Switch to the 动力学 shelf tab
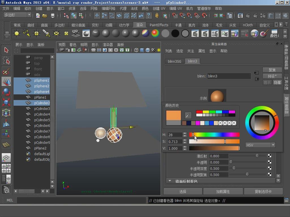 (124, 25)
